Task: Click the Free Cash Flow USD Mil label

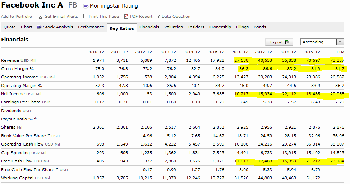Action: click(x=25, y=161)
